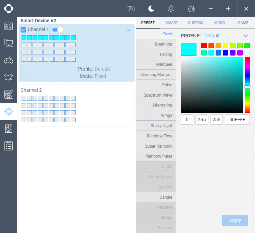Viewport: 255px width, 233px height.
Task: Open the notifications bell
Action: pos(171,9)
